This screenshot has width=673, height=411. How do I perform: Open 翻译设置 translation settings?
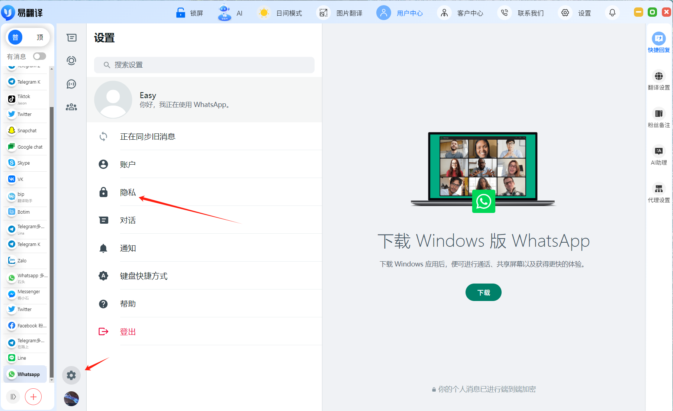tap(659, 80)
